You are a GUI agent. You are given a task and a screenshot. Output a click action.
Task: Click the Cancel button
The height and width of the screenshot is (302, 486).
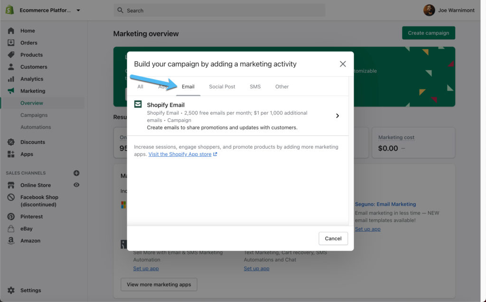(x=333, y=238)
